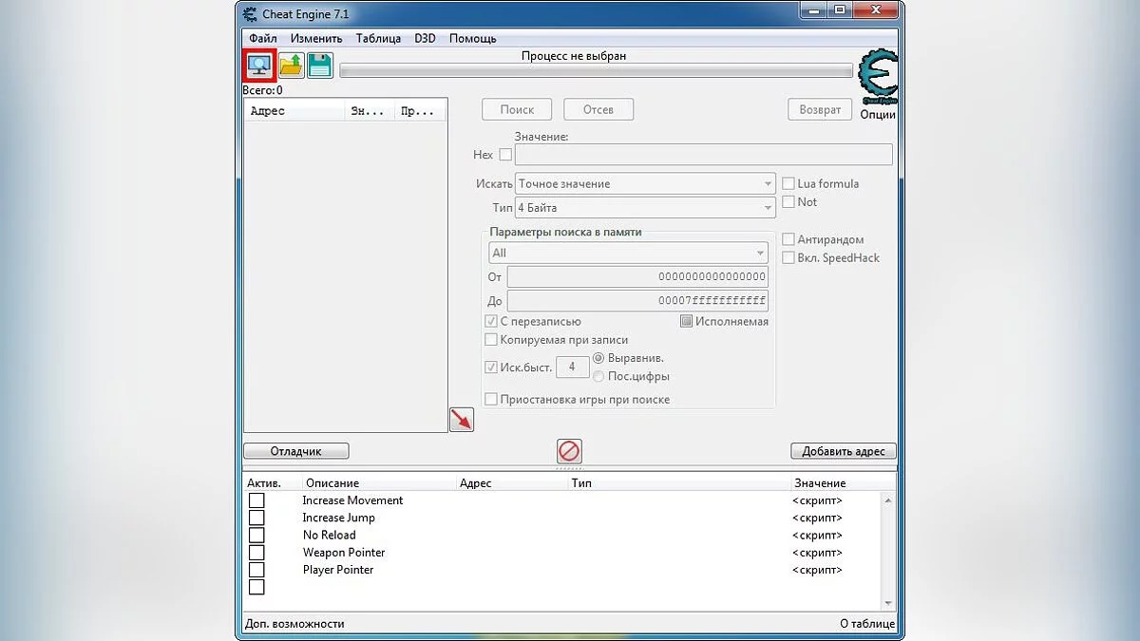
Task: Open the Помощь menu
Action: 472,39
